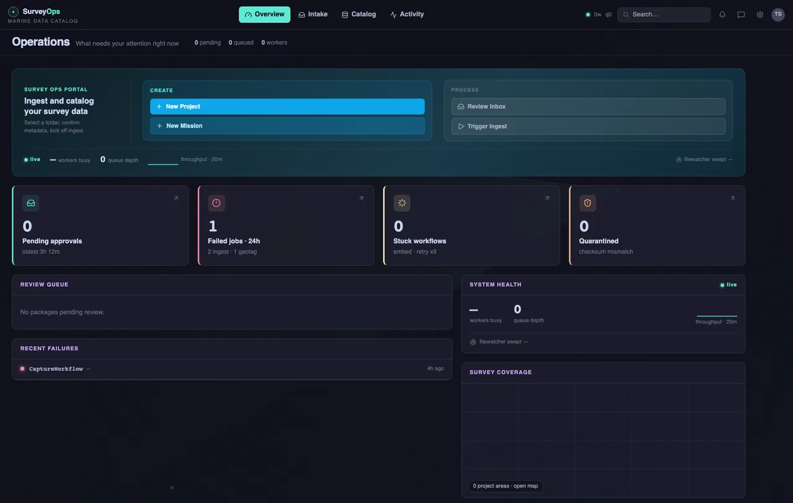Image resolution: width=793 pixels, height=503 pixels.
Task: Open Pending approvals card arrow icon
Action: point(176,198)
